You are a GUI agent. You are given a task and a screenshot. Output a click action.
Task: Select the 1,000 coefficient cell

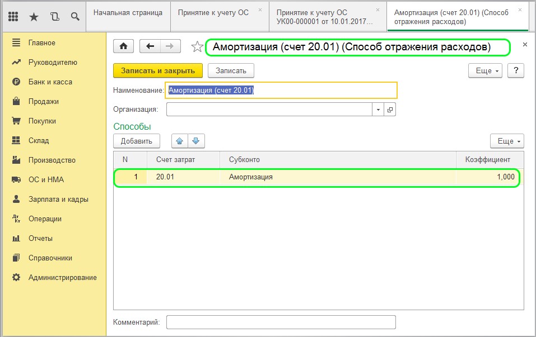point(490,177)
